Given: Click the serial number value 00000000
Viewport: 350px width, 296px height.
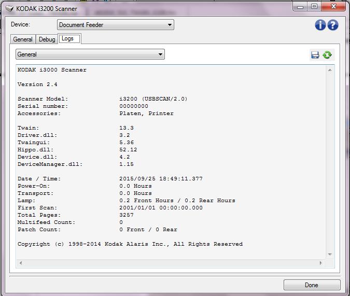Looking at the screenshot, I should pyautogui.click(x=134, y=106).
